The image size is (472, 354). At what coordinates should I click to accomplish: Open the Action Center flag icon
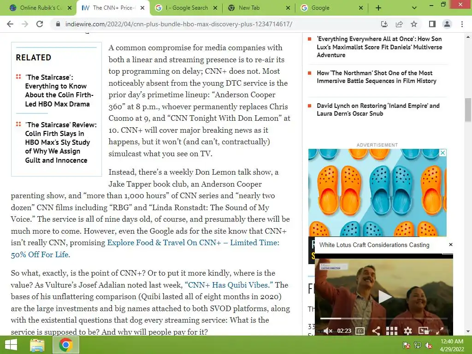tap(406, 345)
